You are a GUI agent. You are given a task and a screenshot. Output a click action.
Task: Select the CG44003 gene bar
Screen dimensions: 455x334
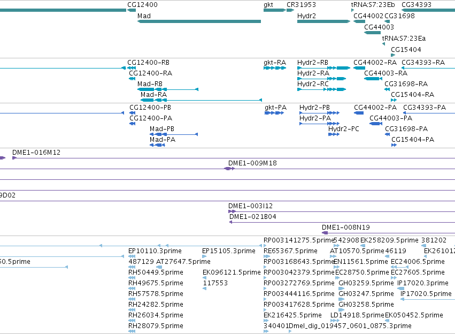tap(372, 33)
